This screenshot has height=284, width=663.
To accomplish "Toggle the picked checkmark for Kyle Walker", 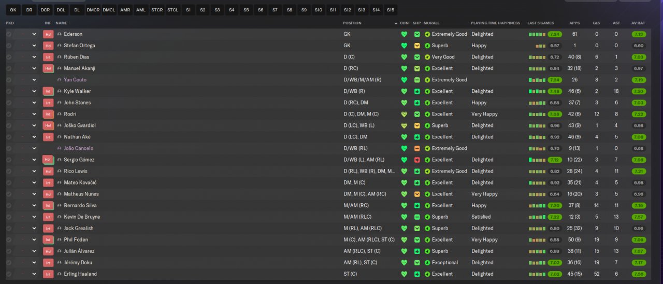I will click(x=9, y=91).
